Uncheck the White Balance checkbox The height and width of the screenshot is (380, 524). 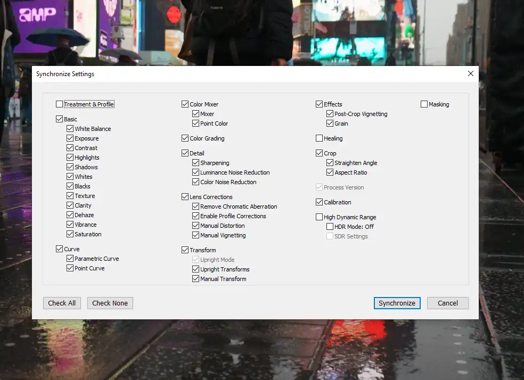pyautogui.click(x=70, y=129)
